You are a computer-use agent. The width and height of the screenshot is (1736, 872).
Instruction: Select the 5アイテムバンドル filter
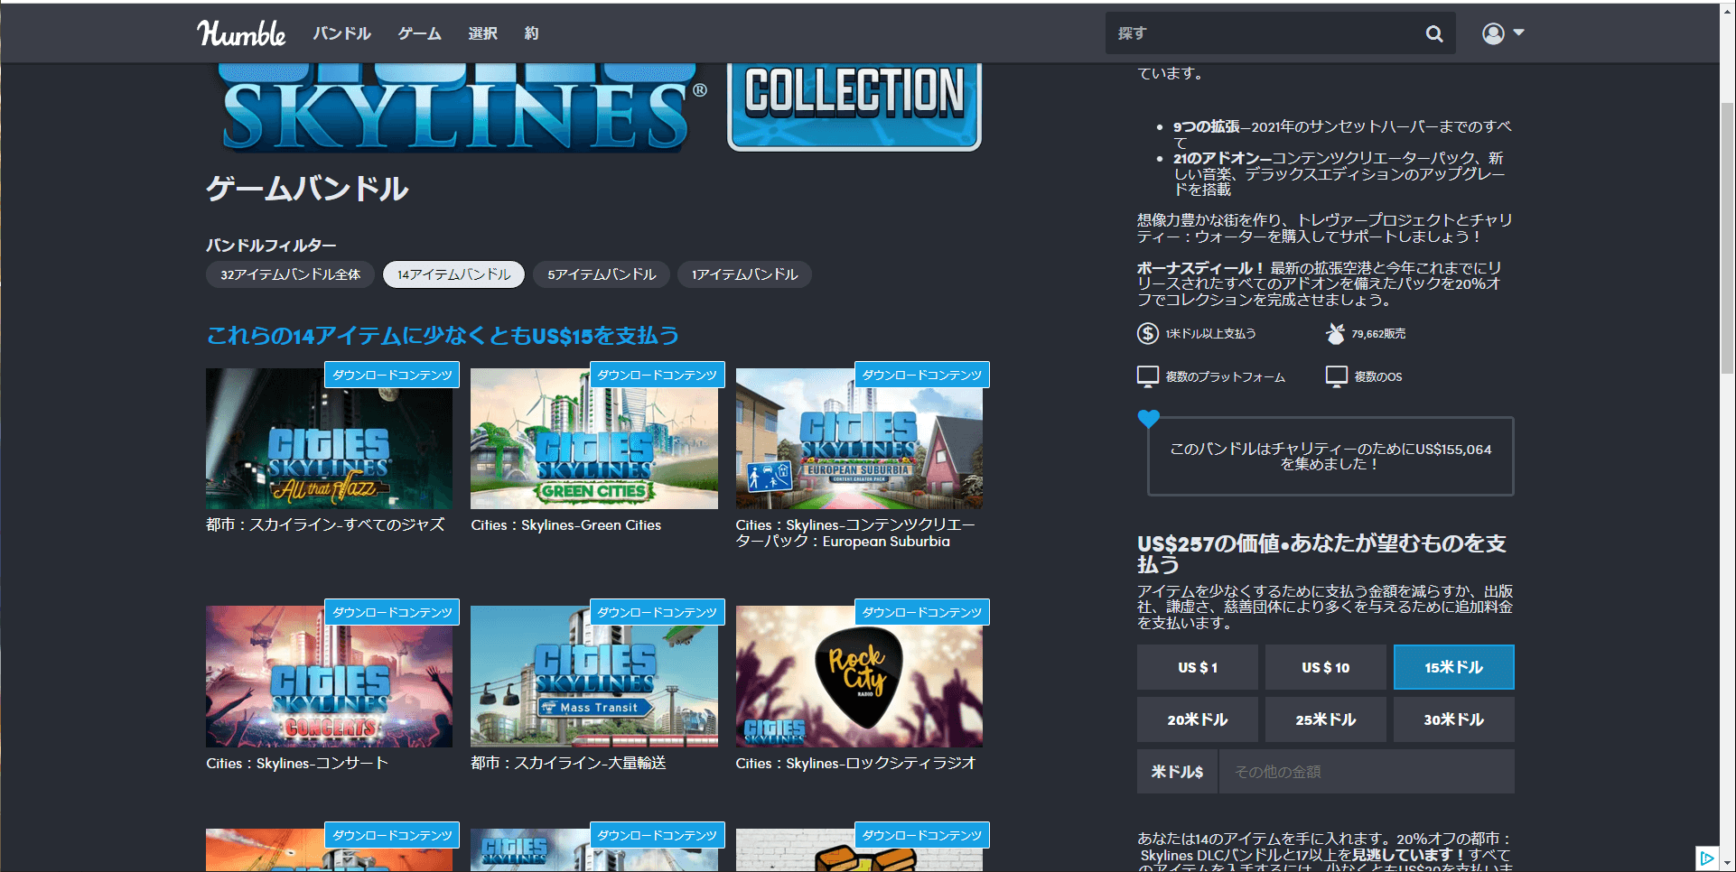click(602, 274)
